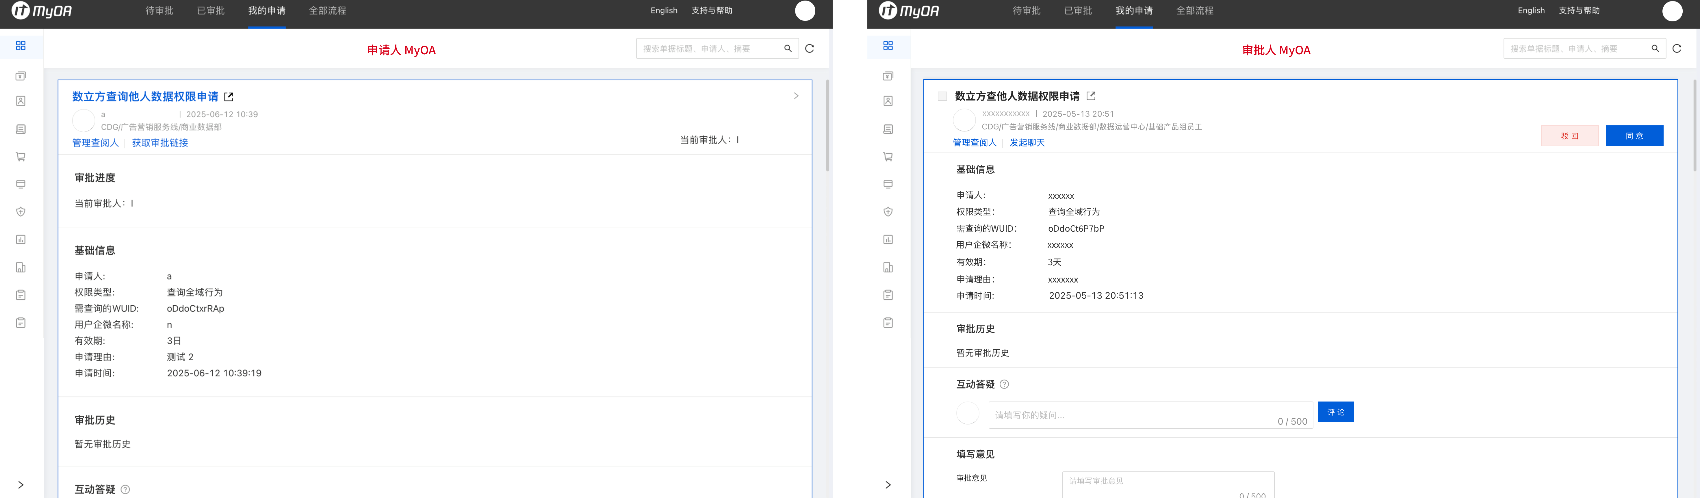Screen dimensions: 1700x498
Task: Click the shopping cart sidebar icon in 申请人 MyOA window
Action: click(21, 157)
